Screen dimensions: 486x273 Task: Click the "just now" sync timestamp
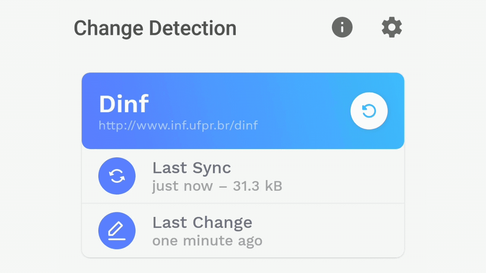[182, 186]
